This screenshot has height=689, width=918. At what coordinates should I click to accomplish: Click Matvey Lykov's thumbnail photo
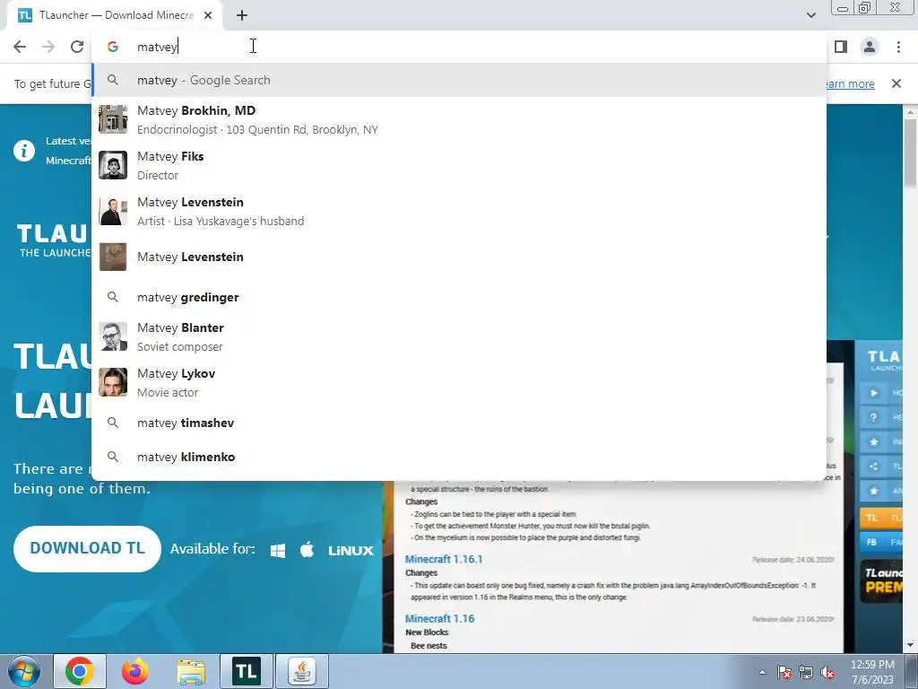113,382
